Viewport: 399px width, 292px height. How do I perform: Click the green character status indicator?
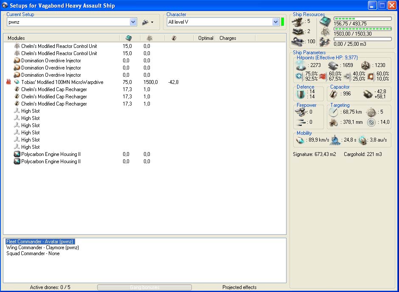(282, 22)
